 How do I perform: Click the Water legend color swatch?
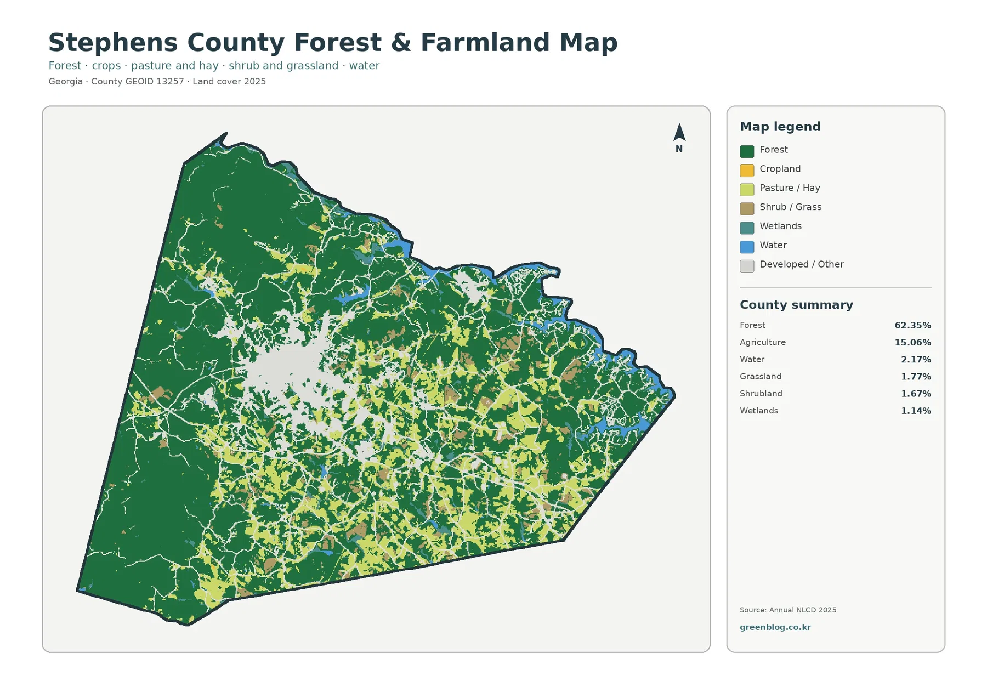747,247
